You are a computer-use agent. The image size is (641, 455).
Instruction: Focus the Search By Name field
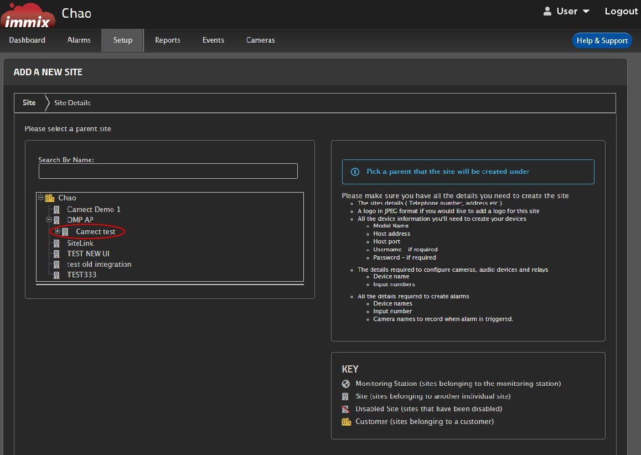coord(168,171)
